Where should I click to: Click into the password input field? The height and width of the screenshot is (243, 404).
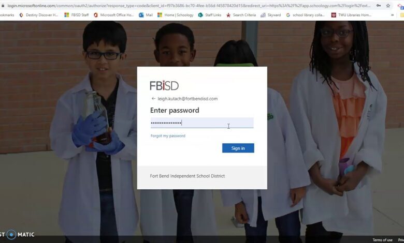(202, 123)
